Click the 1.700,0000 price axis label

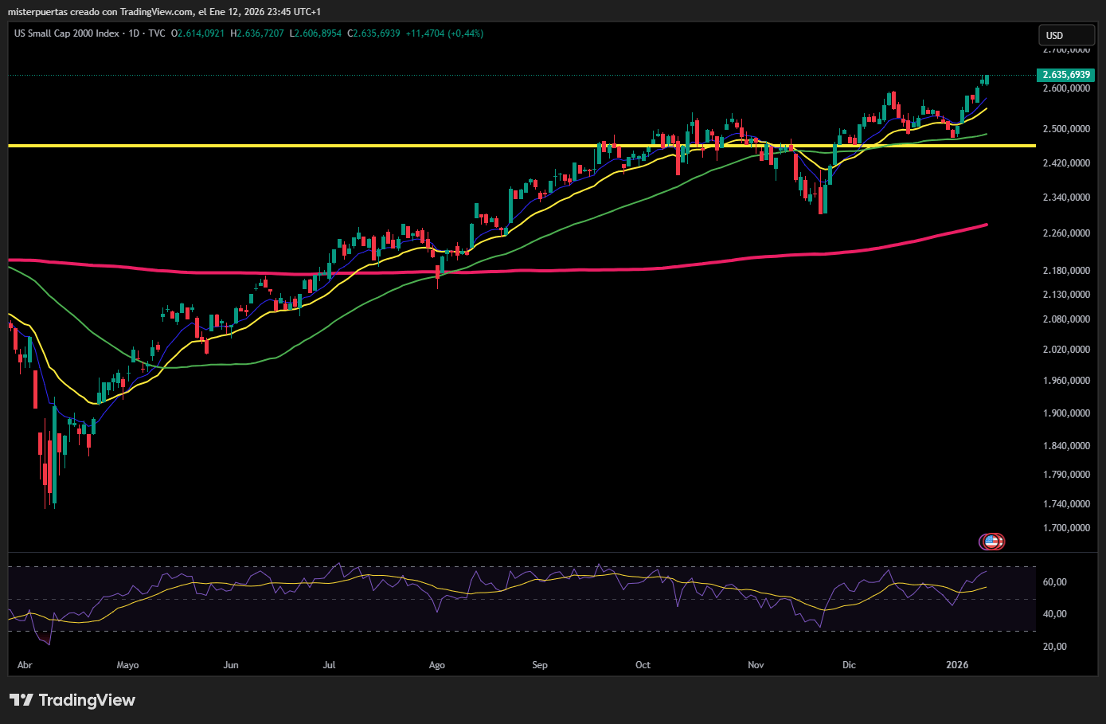[x=1066, y=528]
